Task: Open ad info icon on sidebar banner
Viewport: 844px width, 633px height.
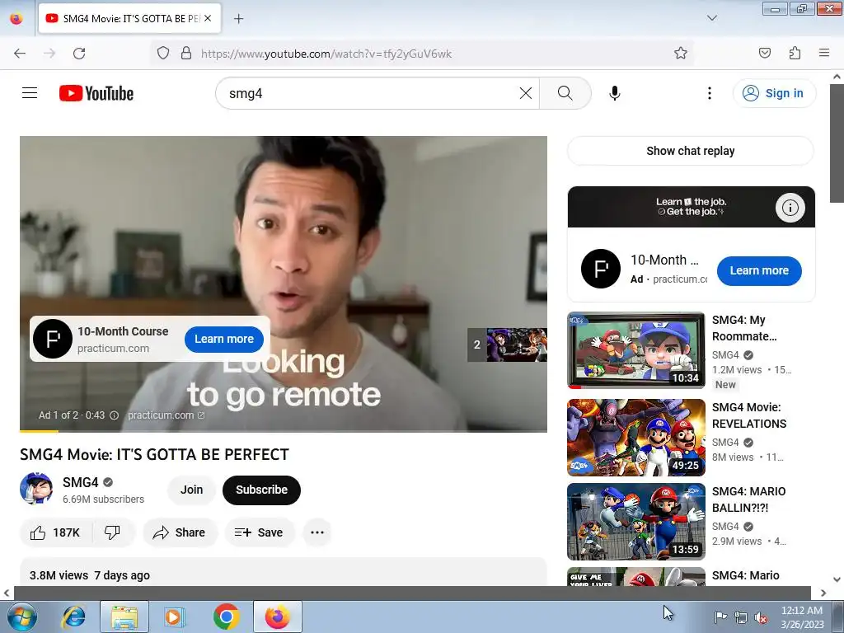Action: [x=790, y=207]
